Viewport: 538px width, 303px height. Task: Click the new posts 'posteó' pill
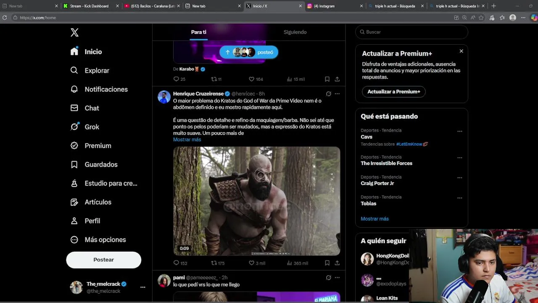[248, 52]
